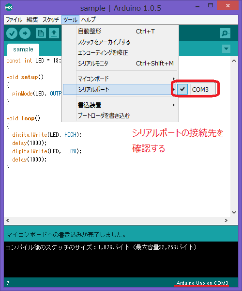242x291 pixels.
Task: Open the Serial Monitor magnifier icon
Action: (225, 33)
